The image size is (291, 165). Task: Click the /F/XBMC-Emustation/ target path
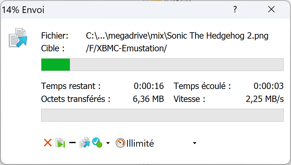[127, 48]
